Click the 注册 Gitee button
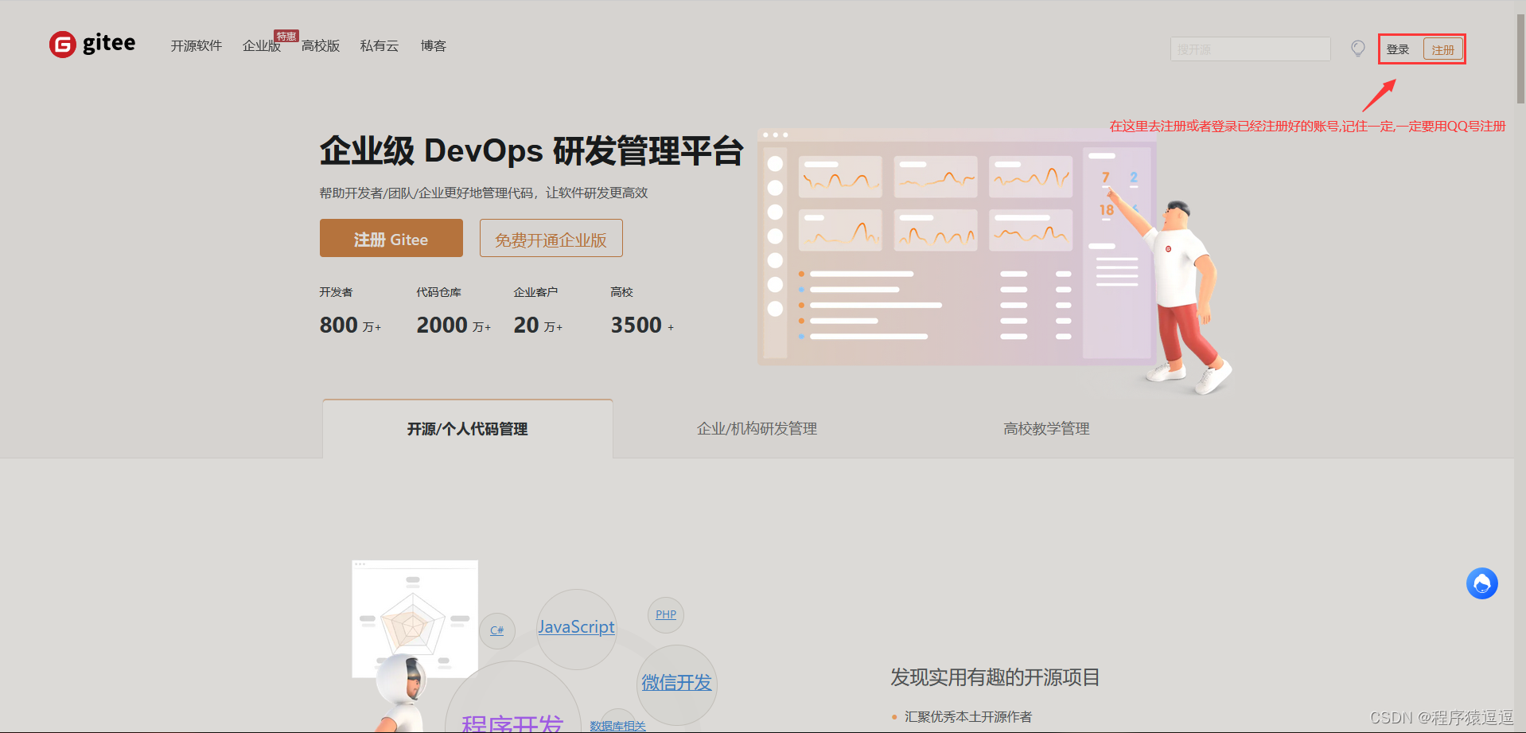 (391, 238)
